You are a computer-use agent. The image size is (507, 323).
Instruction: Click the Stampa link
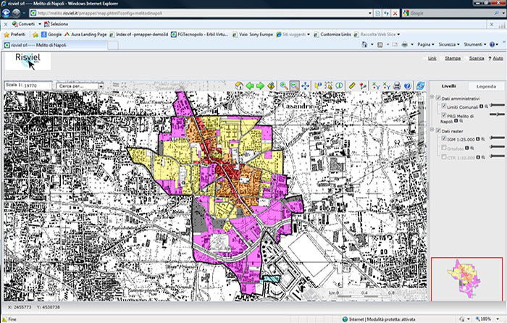(452, 57)
